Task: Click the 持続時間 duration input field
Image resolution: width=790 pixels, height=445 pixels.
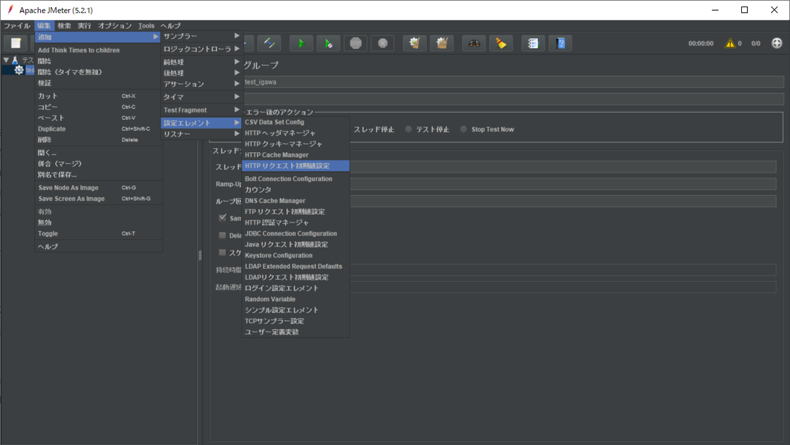Action: click(562, 270)
